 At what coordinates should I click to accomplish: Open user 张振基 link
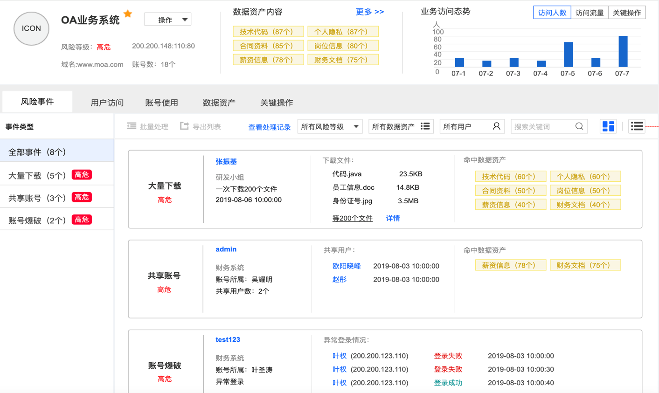pos(226,161)
